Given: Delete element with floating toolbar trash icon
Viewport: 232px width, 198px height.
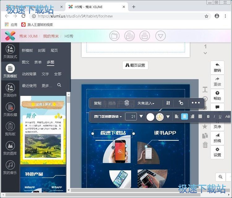Looking at the screenshot, I should click(x=127, y=103).
